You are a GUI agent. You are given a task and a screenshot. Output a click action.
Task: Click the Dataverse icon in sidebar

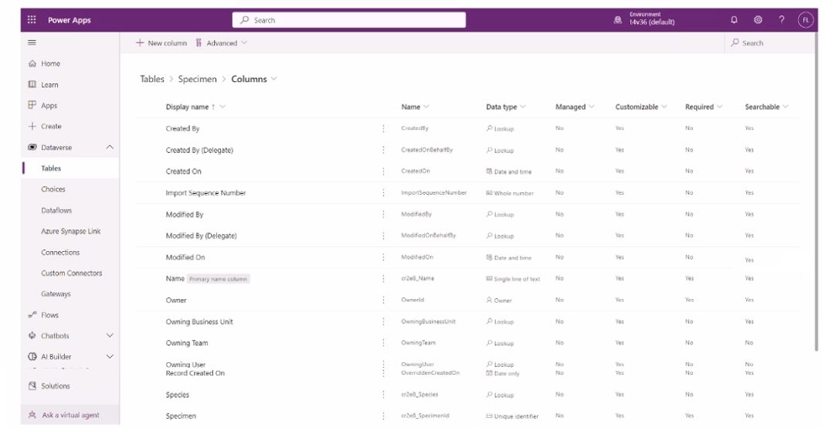tap(32, 148)
